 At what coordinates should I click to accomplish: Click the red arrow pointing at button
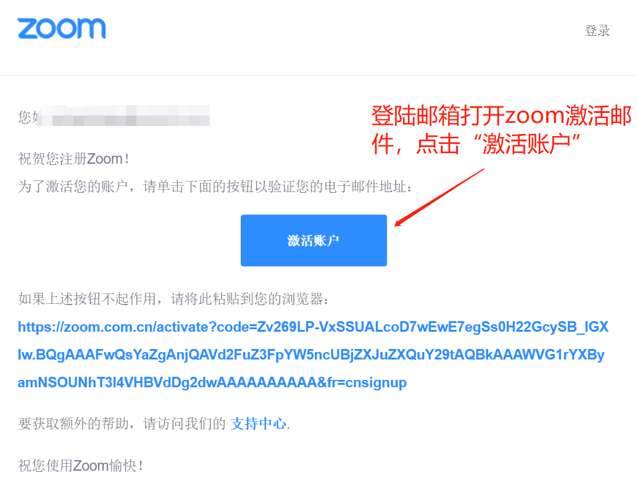tap(439, 197)
